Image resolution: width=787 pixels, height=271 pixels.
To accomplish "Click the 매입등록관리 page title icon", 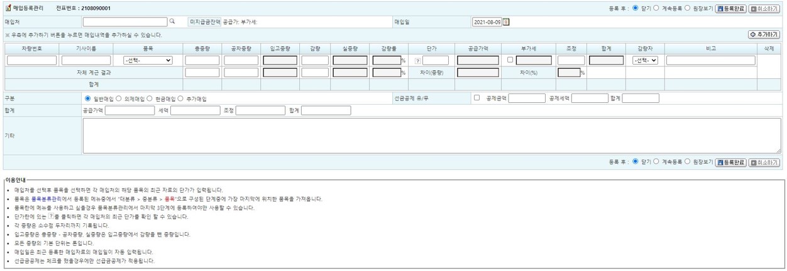I will pyautogui.click(x=8, y=8).
